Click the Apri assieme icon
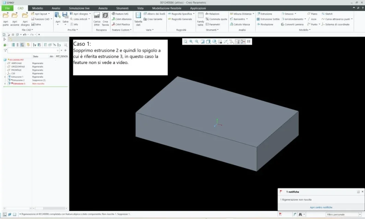 click(x=15, y=18)
